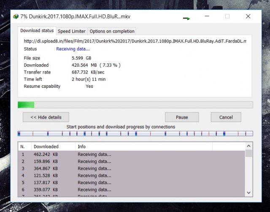This screenshot has height=212, width=270.
Task: Select the Download status tab
Action: [37, 31]
